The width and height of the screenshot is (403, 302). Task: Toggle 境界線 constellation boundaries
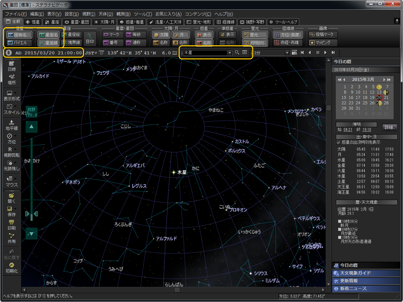[72, 43]
